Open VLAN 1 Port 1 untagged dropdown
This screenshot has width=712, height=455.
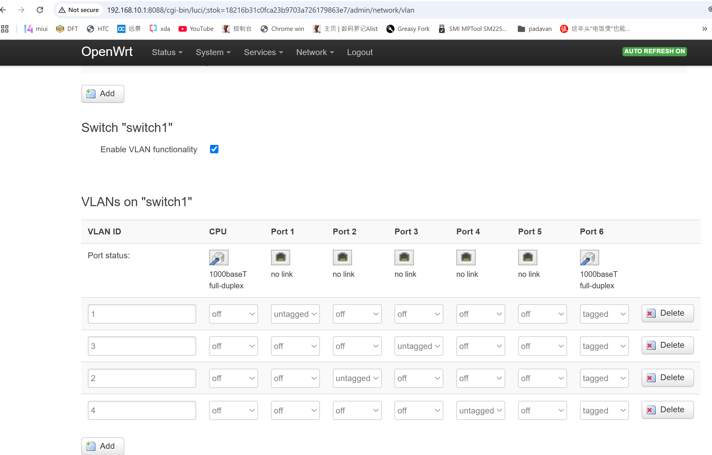click(295, 314)
